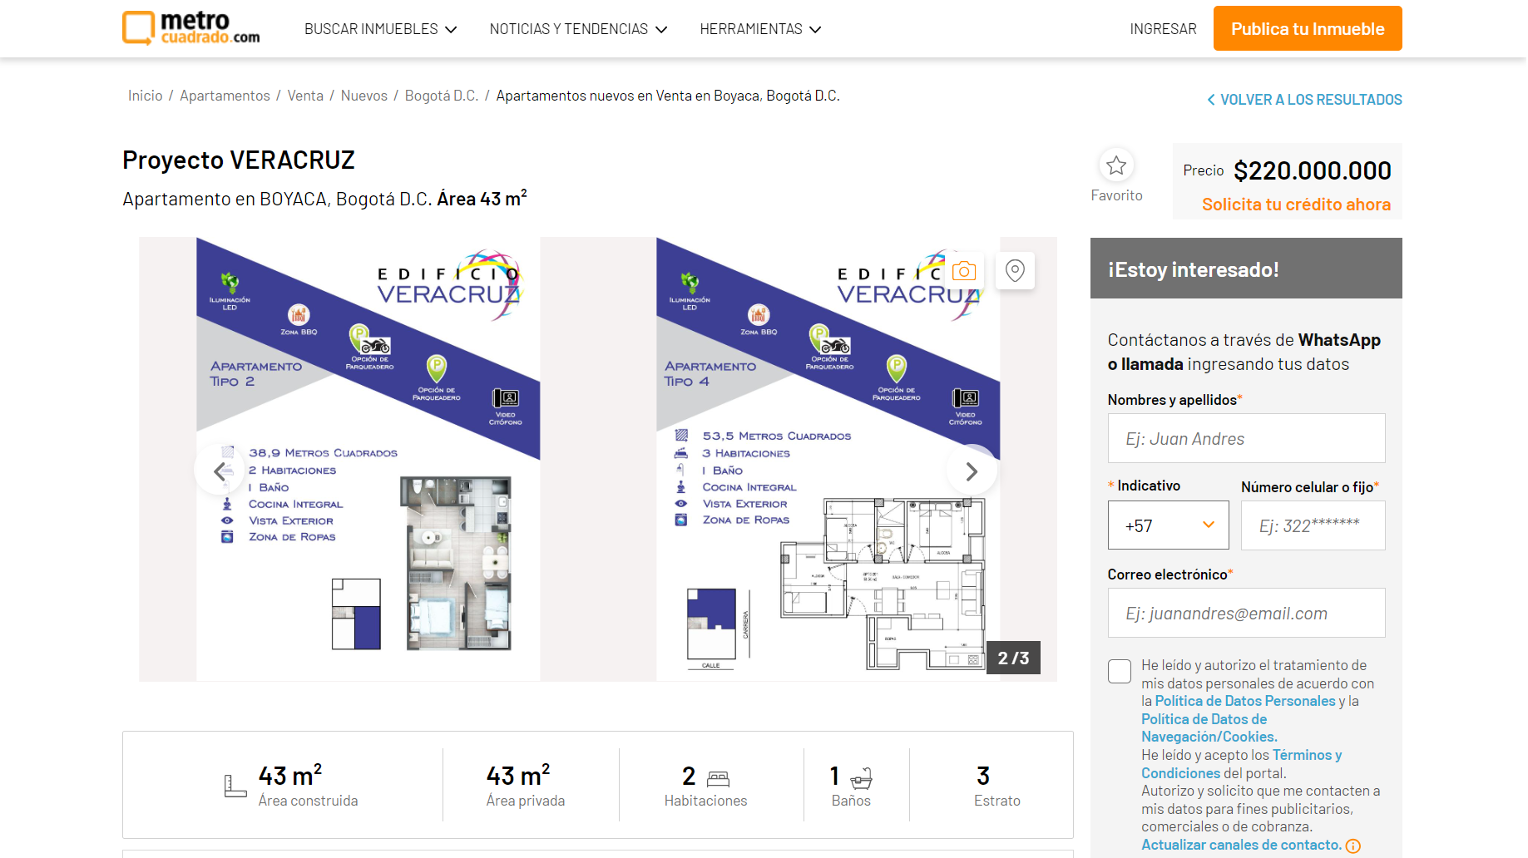The width and height of the screenshot is (1528, 858).
Task: Open the Apartamento Tipo 4 floor plan image
Action: (x=828, y=459)
